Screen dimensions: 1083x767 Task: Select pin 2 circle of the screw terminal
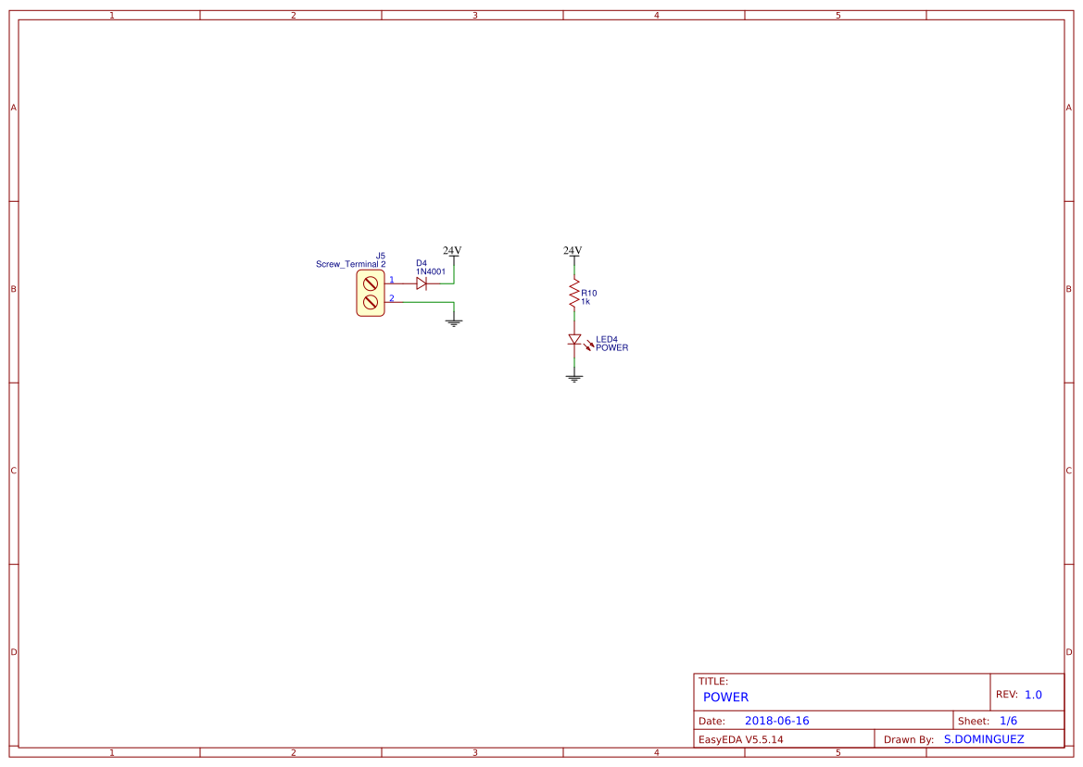point(370,301)
